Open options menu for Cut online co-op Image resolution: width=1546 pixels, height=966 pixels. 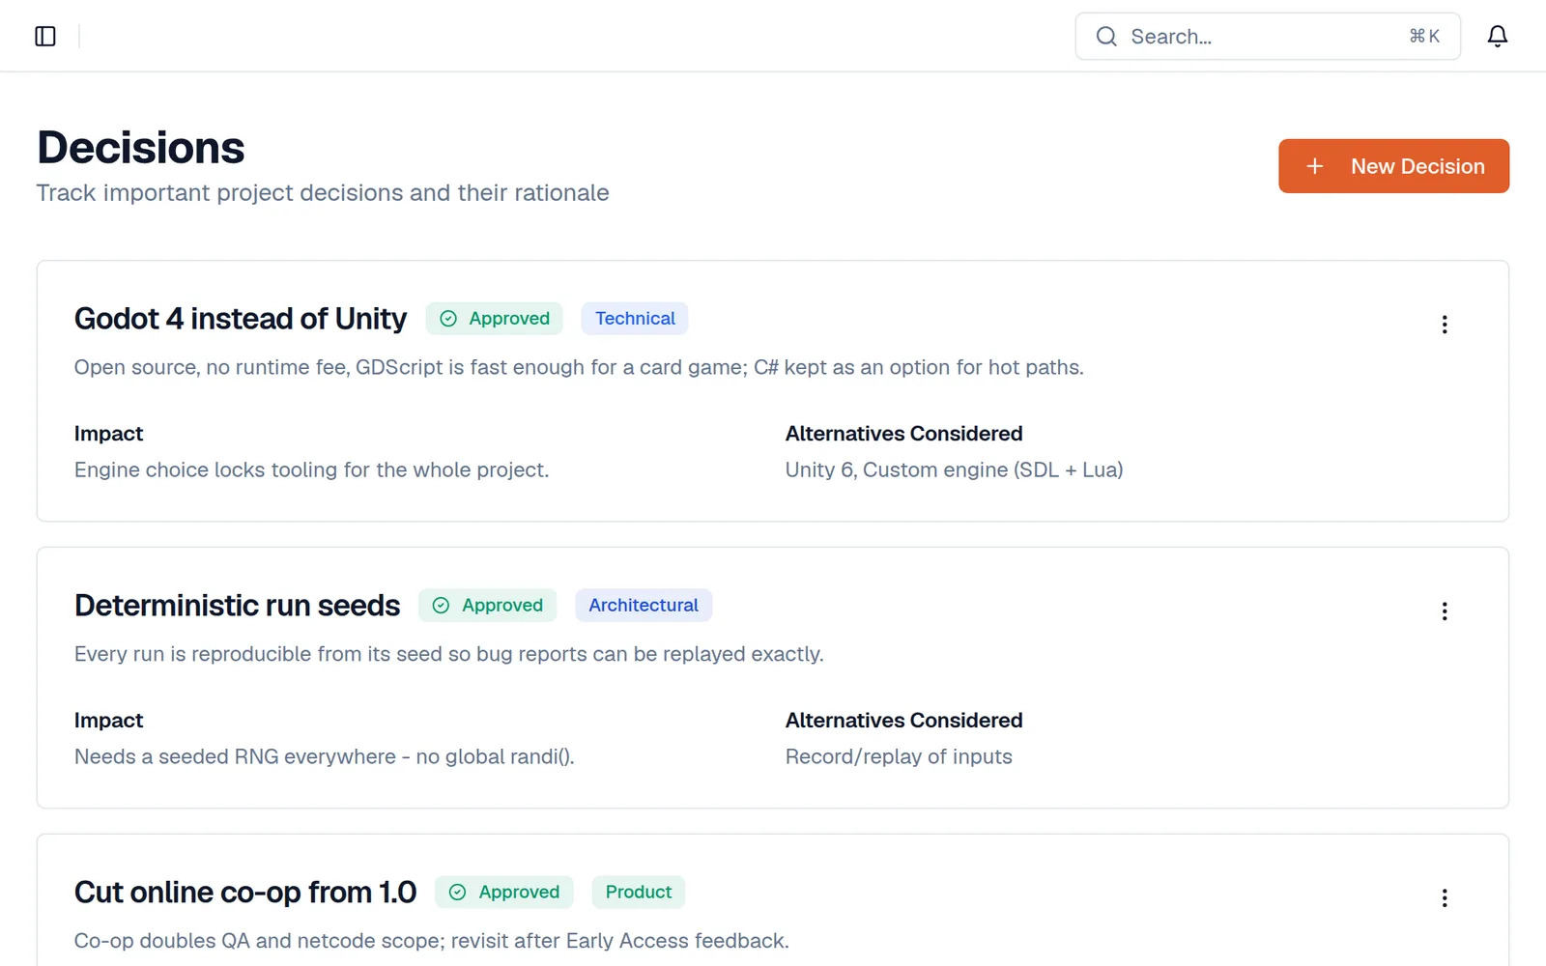(x=1445, y=898)
